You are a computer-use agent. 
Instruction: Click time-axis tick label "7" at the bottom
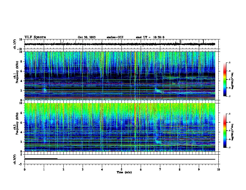point(160,170)
